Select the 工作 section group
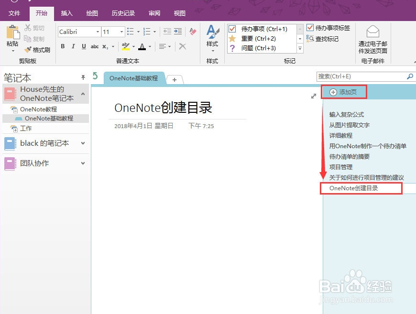Viewport: 416px width, 314px height. pyautogui.click(x=26, y=129)
